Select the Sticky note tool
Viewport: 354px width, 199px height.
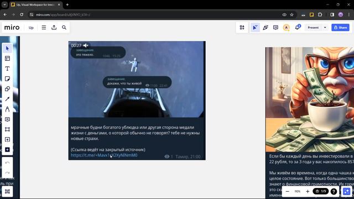tap(7, 78)
